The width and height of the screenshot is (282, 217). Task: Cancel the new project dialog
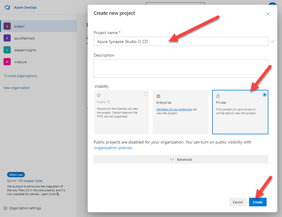click(x=238, y=202)
